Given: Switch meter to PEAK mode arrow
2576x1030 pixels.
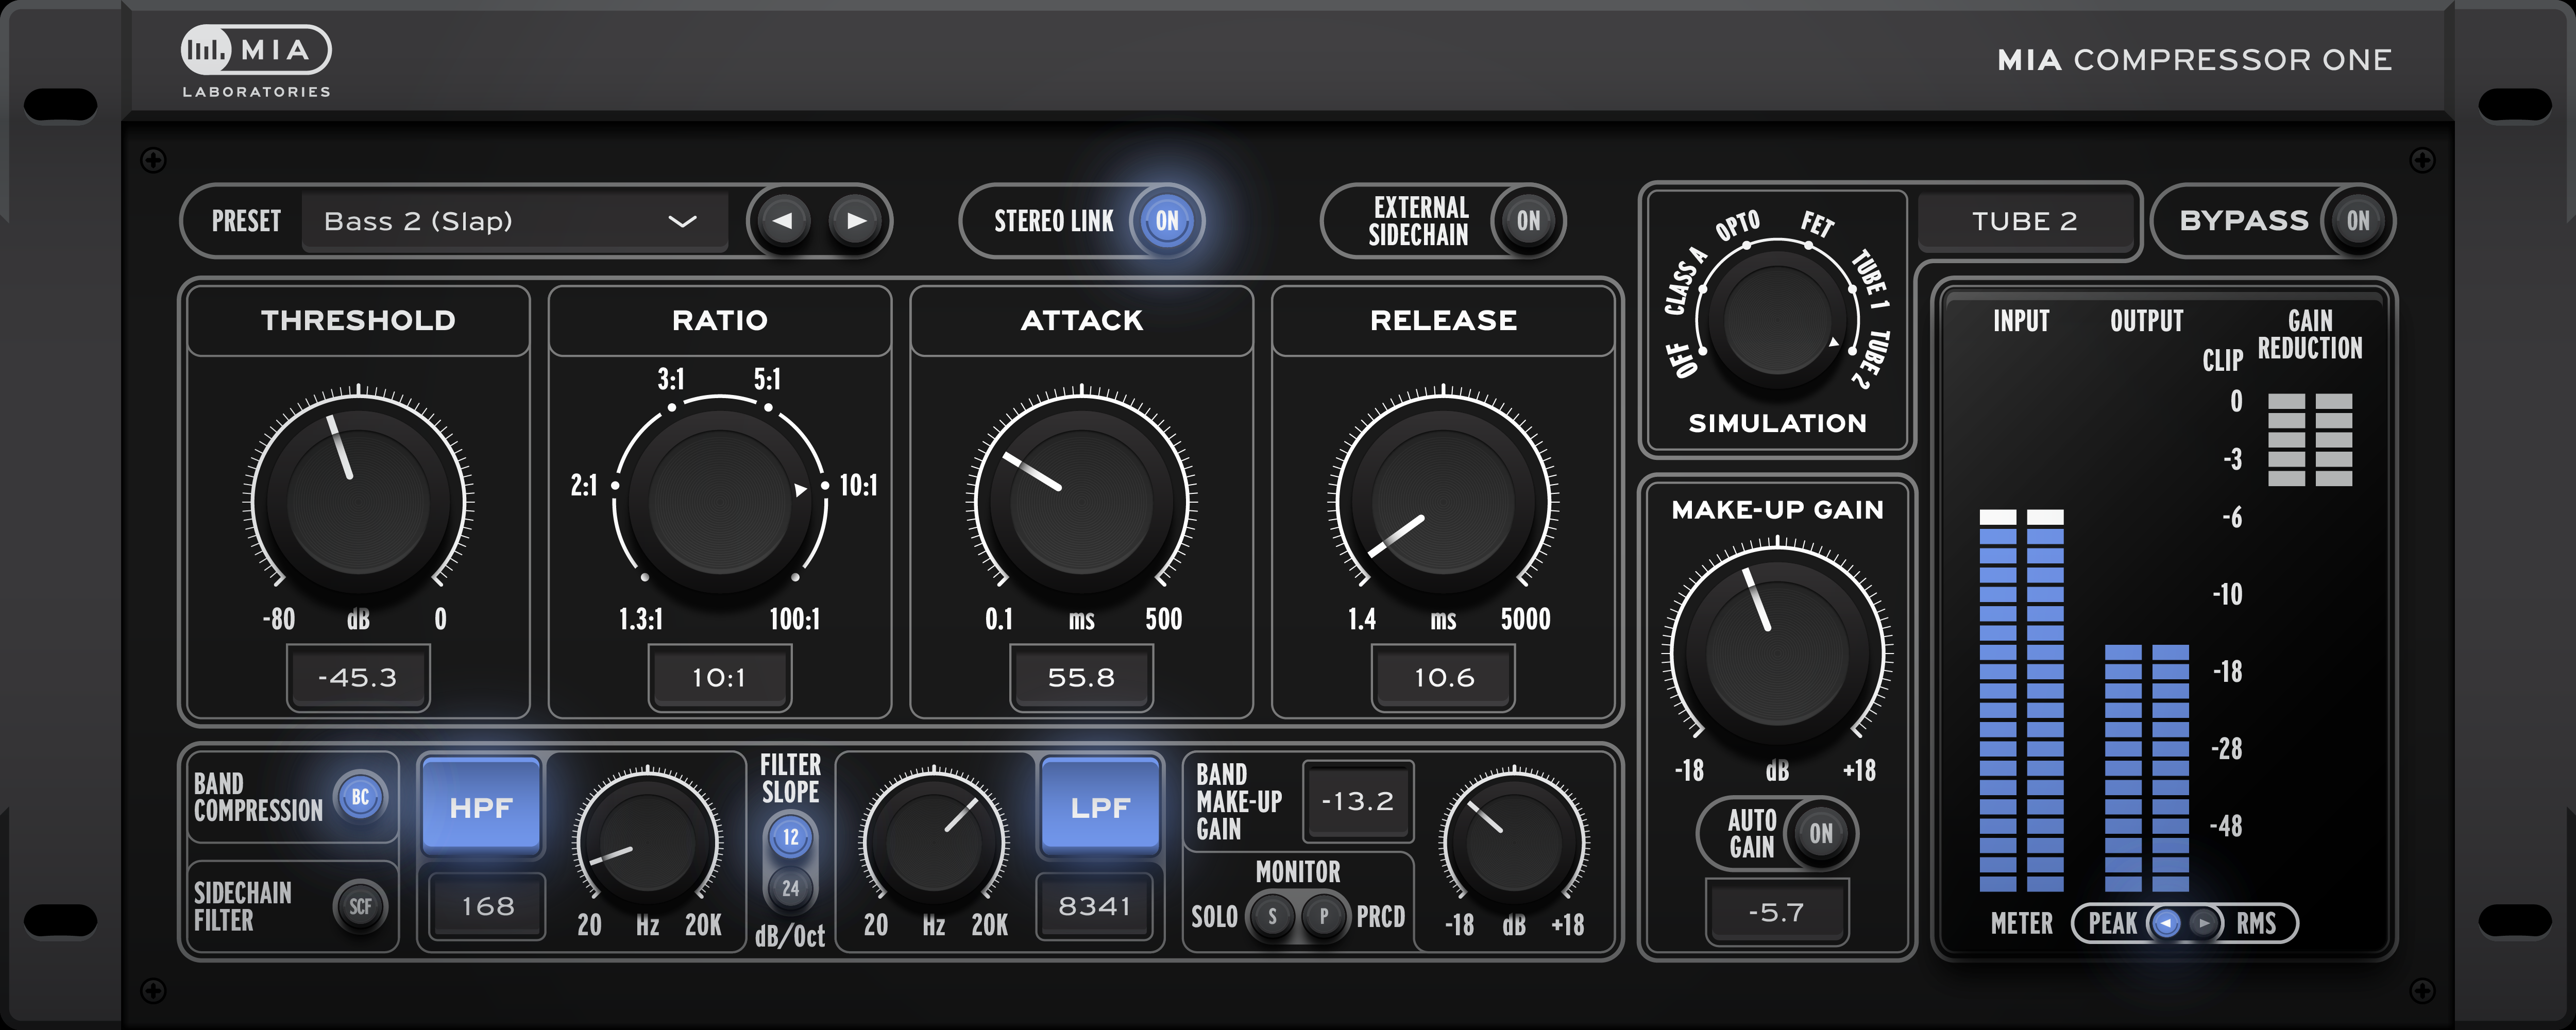Looking at the screenshot, I should (2165, 923).
